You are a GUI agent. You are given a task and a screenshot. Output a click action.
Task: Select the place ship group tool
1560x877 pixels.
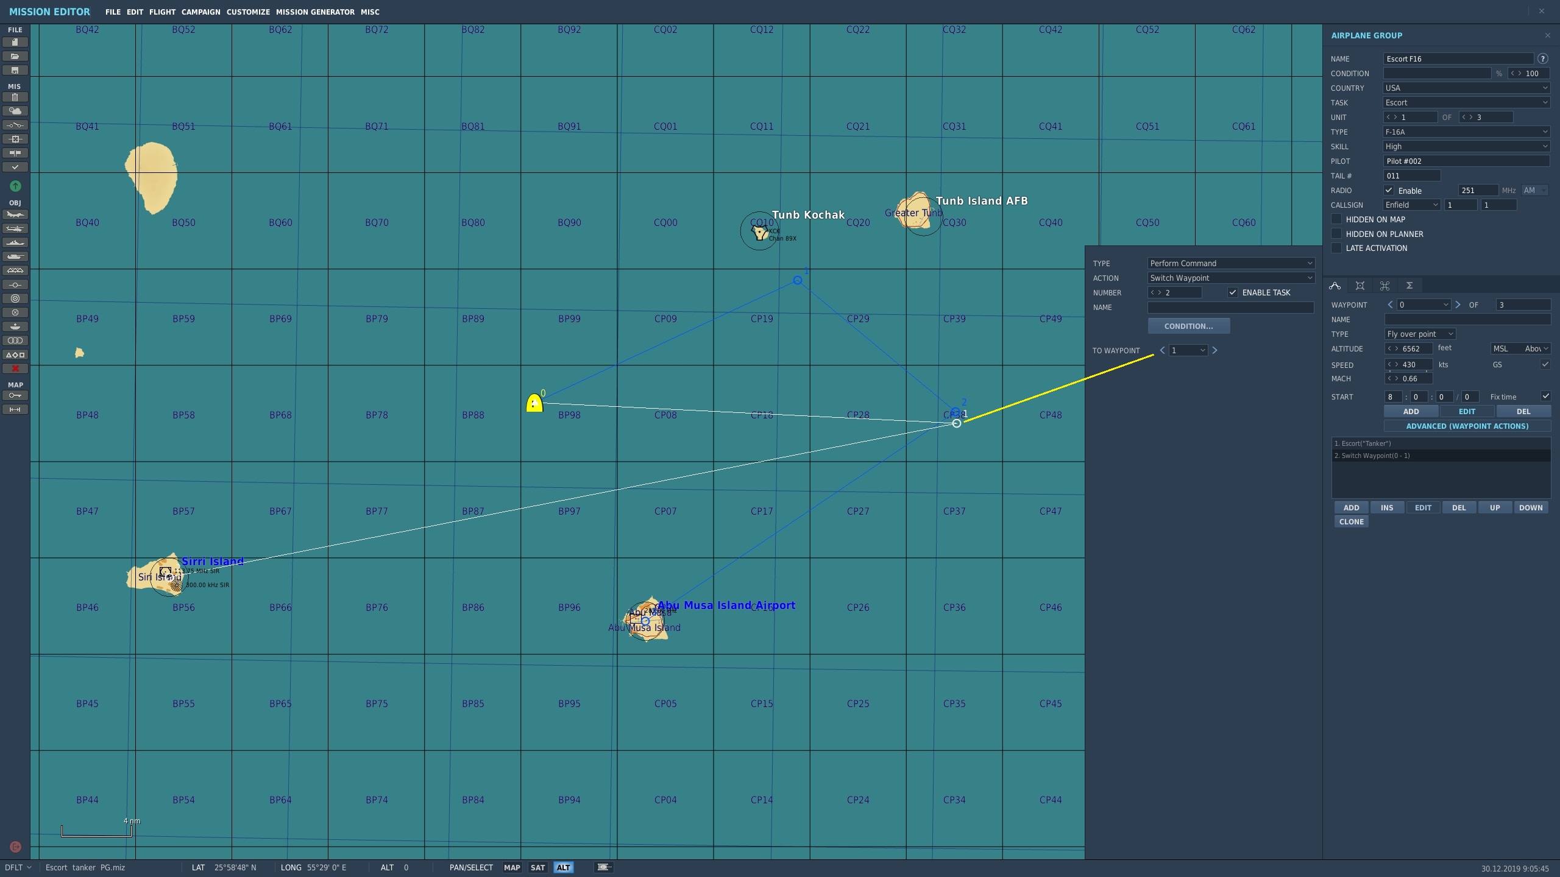click(15, 242)
